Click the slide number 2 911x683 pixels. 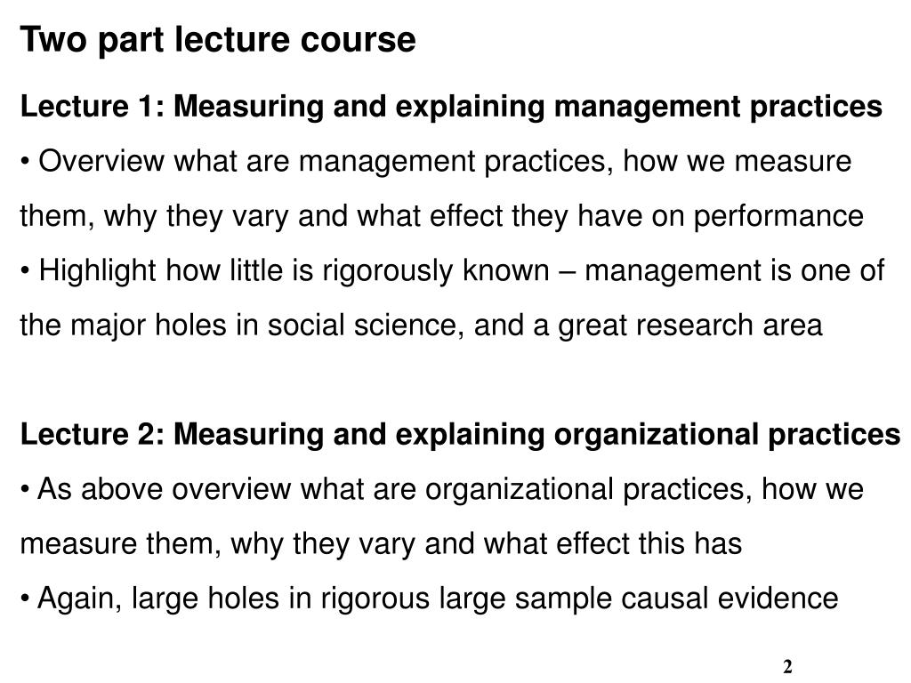(788, 667)
